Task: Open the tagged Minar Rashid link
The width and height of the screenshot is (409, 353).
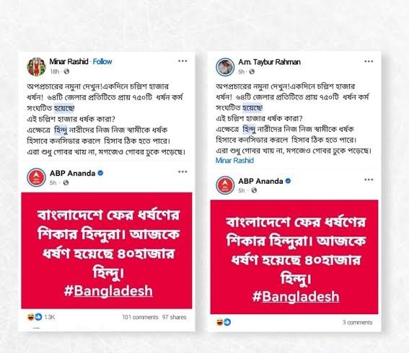Action: coord(234,161)
